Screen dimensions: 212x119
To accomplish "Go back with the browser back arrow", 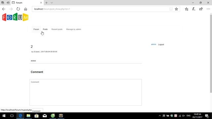I will coord(4,9).
